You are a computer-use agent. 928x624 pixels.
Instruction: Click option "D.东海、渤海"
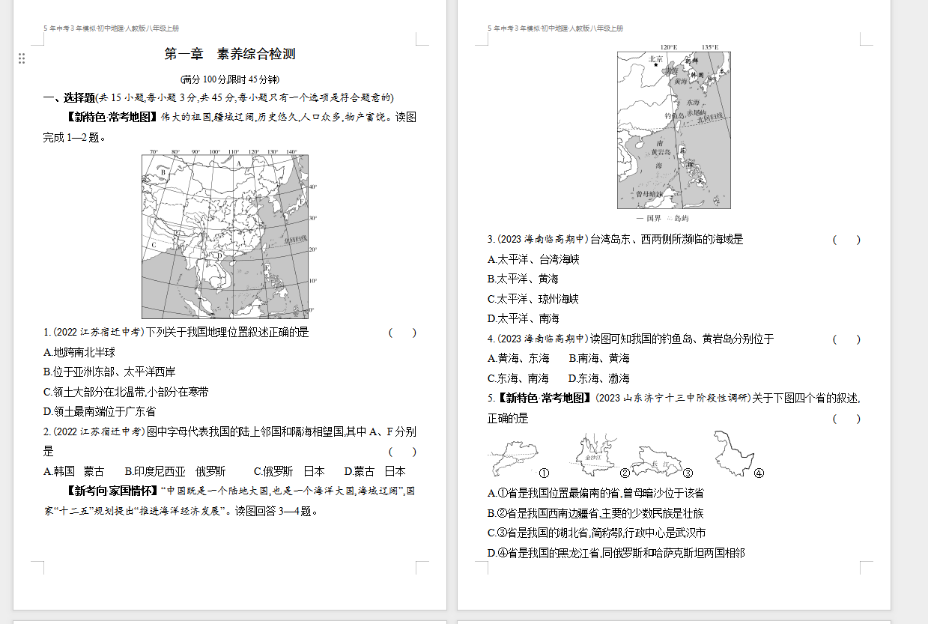point(599,378)
